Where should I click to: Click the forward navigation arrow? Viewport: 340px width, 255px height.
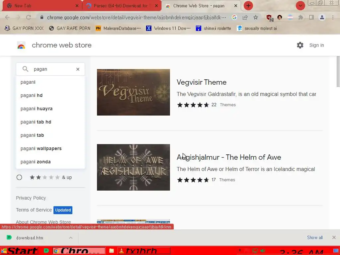[x=18, y=17]
